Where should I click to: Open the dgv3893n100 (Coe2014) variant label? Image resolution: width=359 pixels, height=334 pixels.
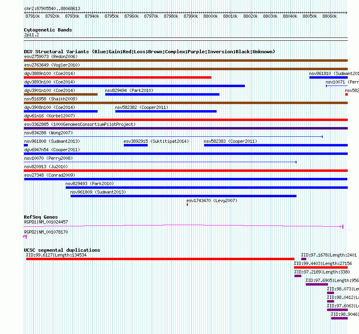[50, 82]
